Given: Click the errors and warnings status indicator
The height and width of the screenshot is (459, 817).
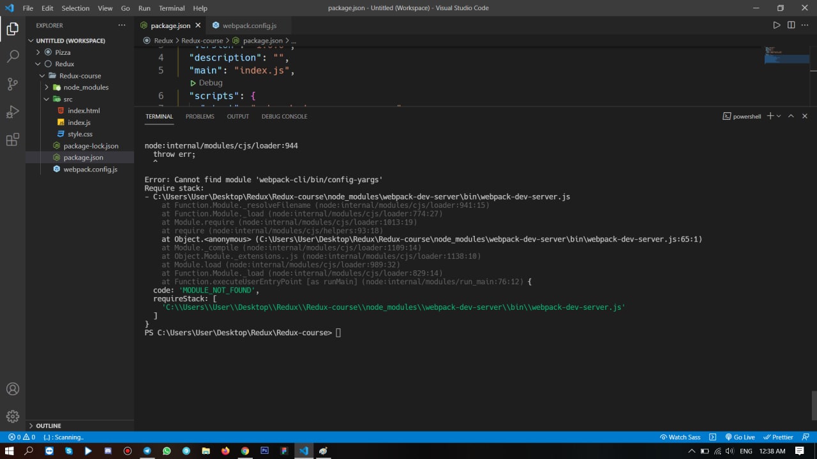Looking at the screenshot, I should click(x=22, y=437).
